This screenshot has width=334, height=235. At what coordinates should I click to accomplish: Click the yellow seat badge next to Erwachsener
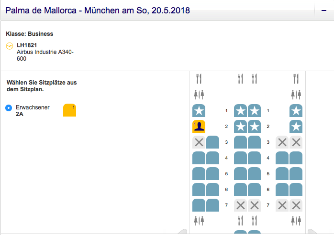click(x=69, y=110)
